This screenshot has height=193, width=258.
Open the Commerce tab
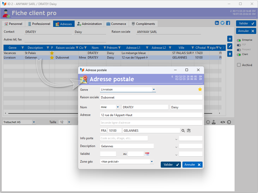point(116,24)
